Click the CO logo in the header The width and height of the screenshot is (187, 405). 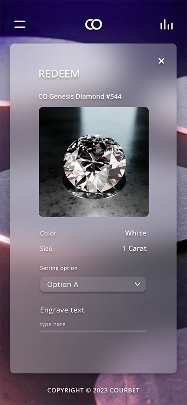93,24
